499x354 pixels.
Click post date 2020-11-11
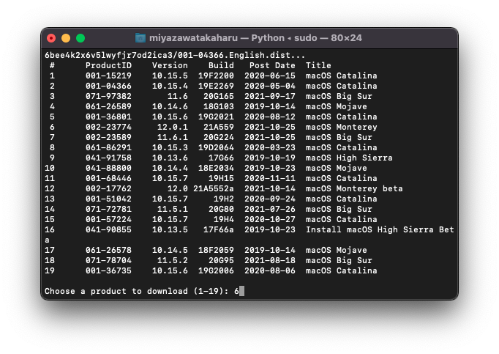tap(270, 178)
